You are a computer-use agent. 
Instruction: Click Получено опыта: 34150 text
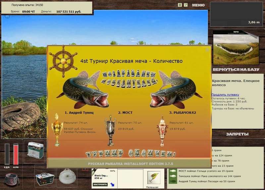tap(27, 5)
